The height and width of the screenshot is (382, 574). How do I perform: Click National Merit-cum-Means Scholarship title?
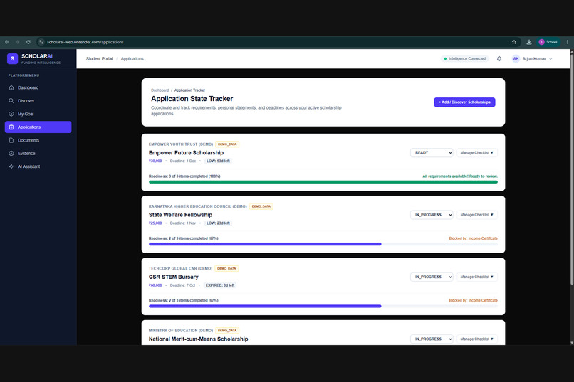(x=199, y=339)
